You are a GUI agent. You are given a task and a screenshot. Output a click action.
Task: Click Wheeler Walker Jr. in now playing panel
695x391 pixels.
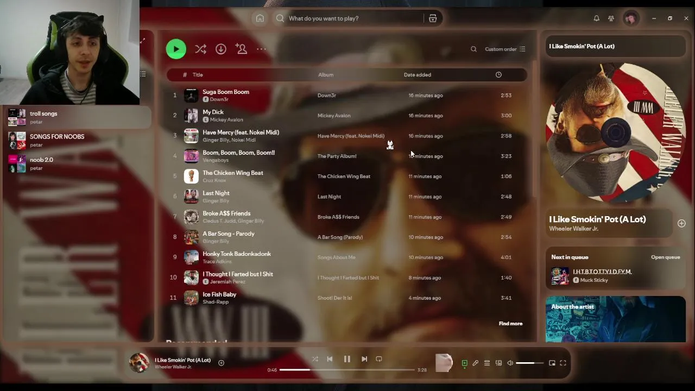coord(573,229)
